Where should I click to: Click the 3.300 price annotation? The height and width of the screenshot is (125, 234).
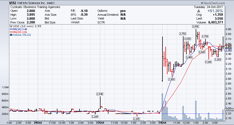coord(208,62)
